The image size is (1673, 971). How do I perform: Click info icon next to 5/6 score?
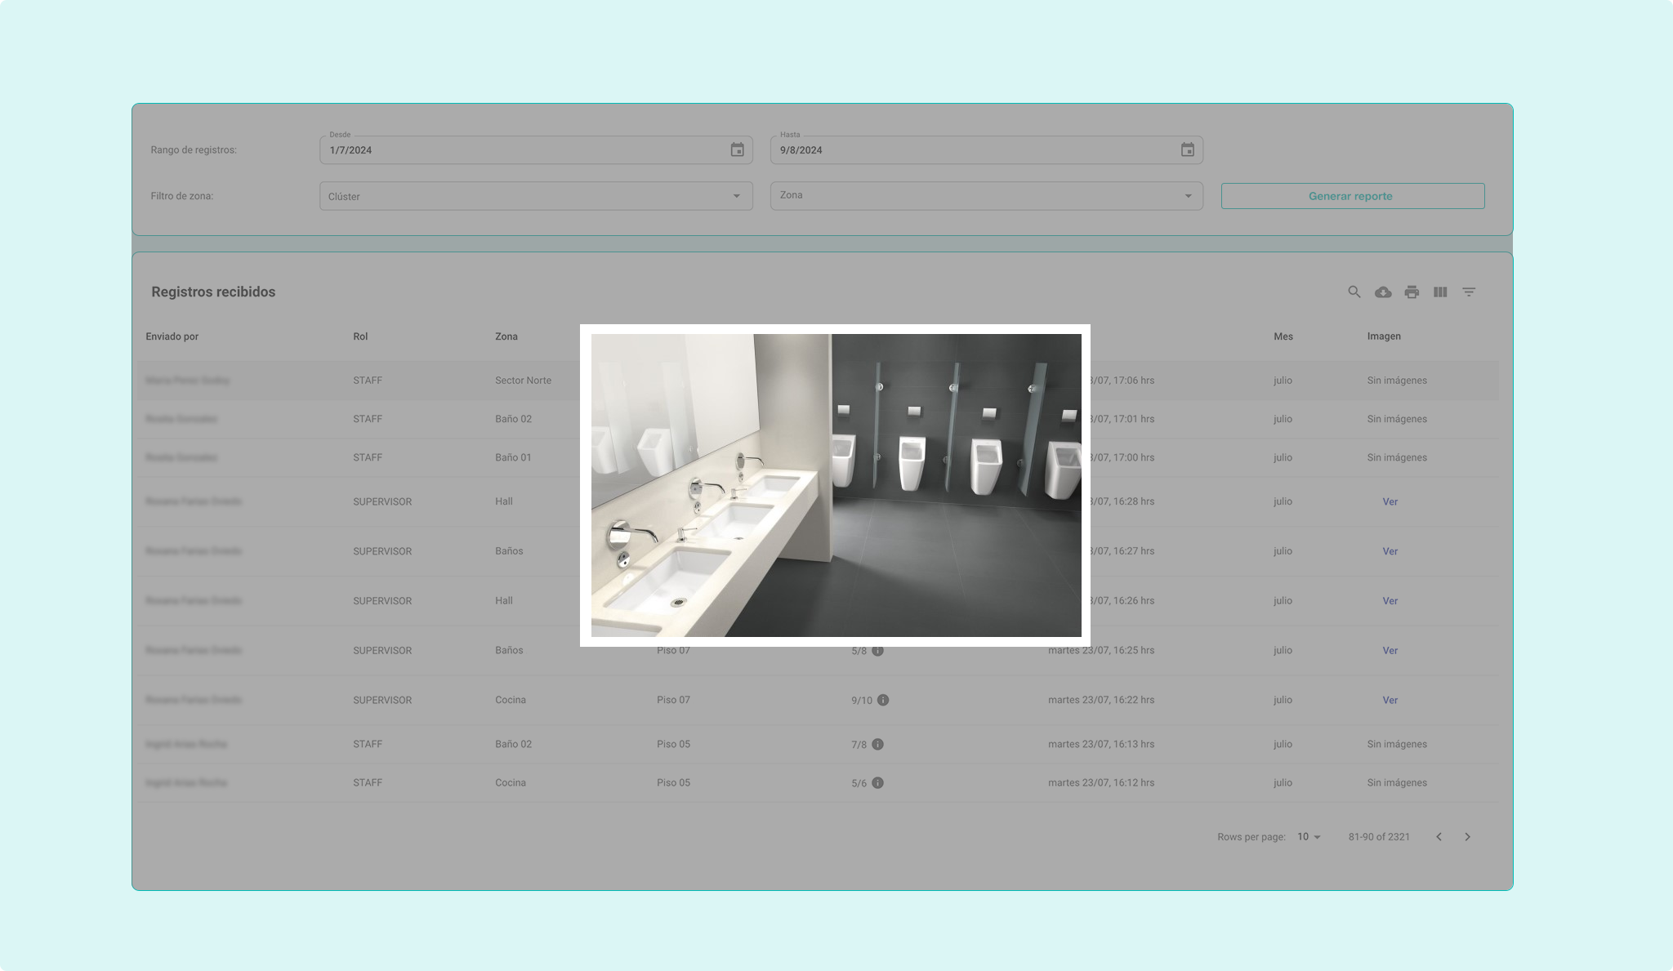(x=877, y=783)
